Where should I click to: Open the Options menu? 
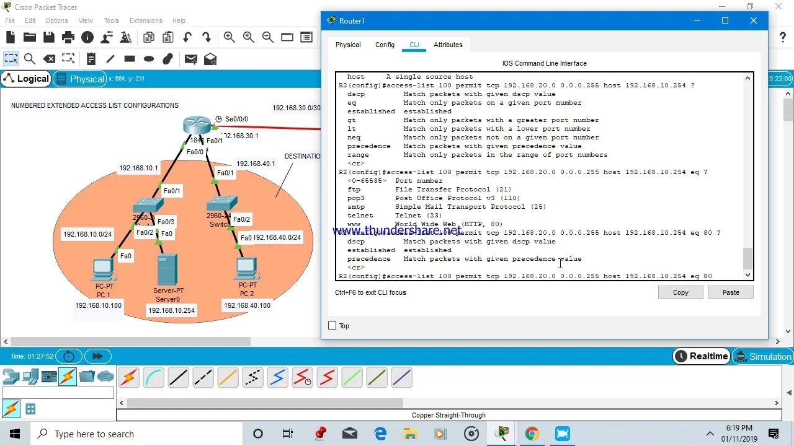point(56,20)
